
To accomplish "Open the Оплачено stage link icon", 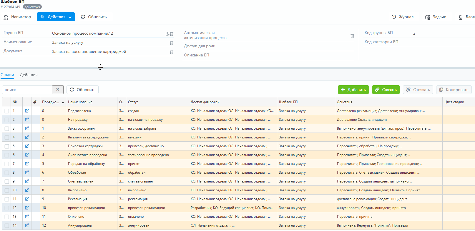I will tap(27, 217).
